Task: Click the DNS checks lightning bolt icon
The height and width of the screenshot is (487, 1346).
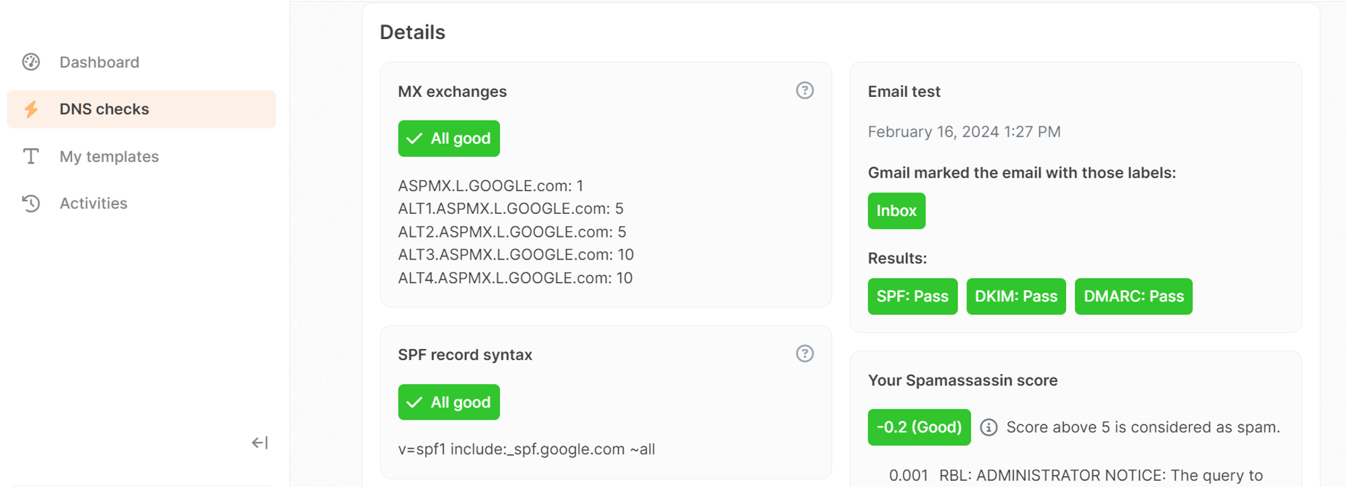Action: click(31, 109)
